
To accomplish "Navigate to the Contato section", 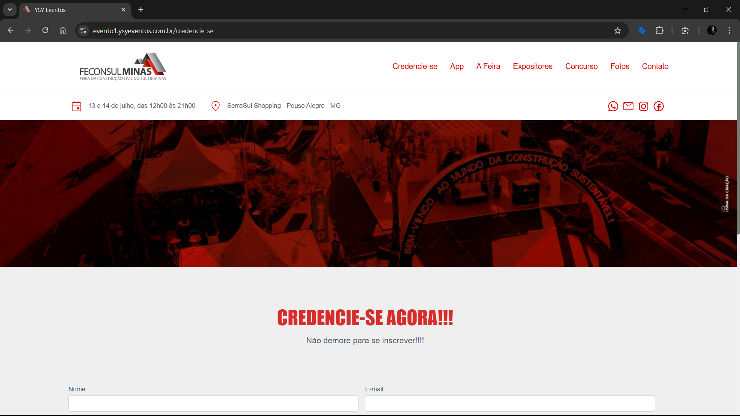I will click(655, 66).
